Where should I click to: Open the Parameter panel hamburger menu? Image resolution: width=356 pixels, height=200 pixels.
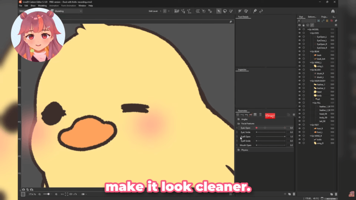(294, 115)
